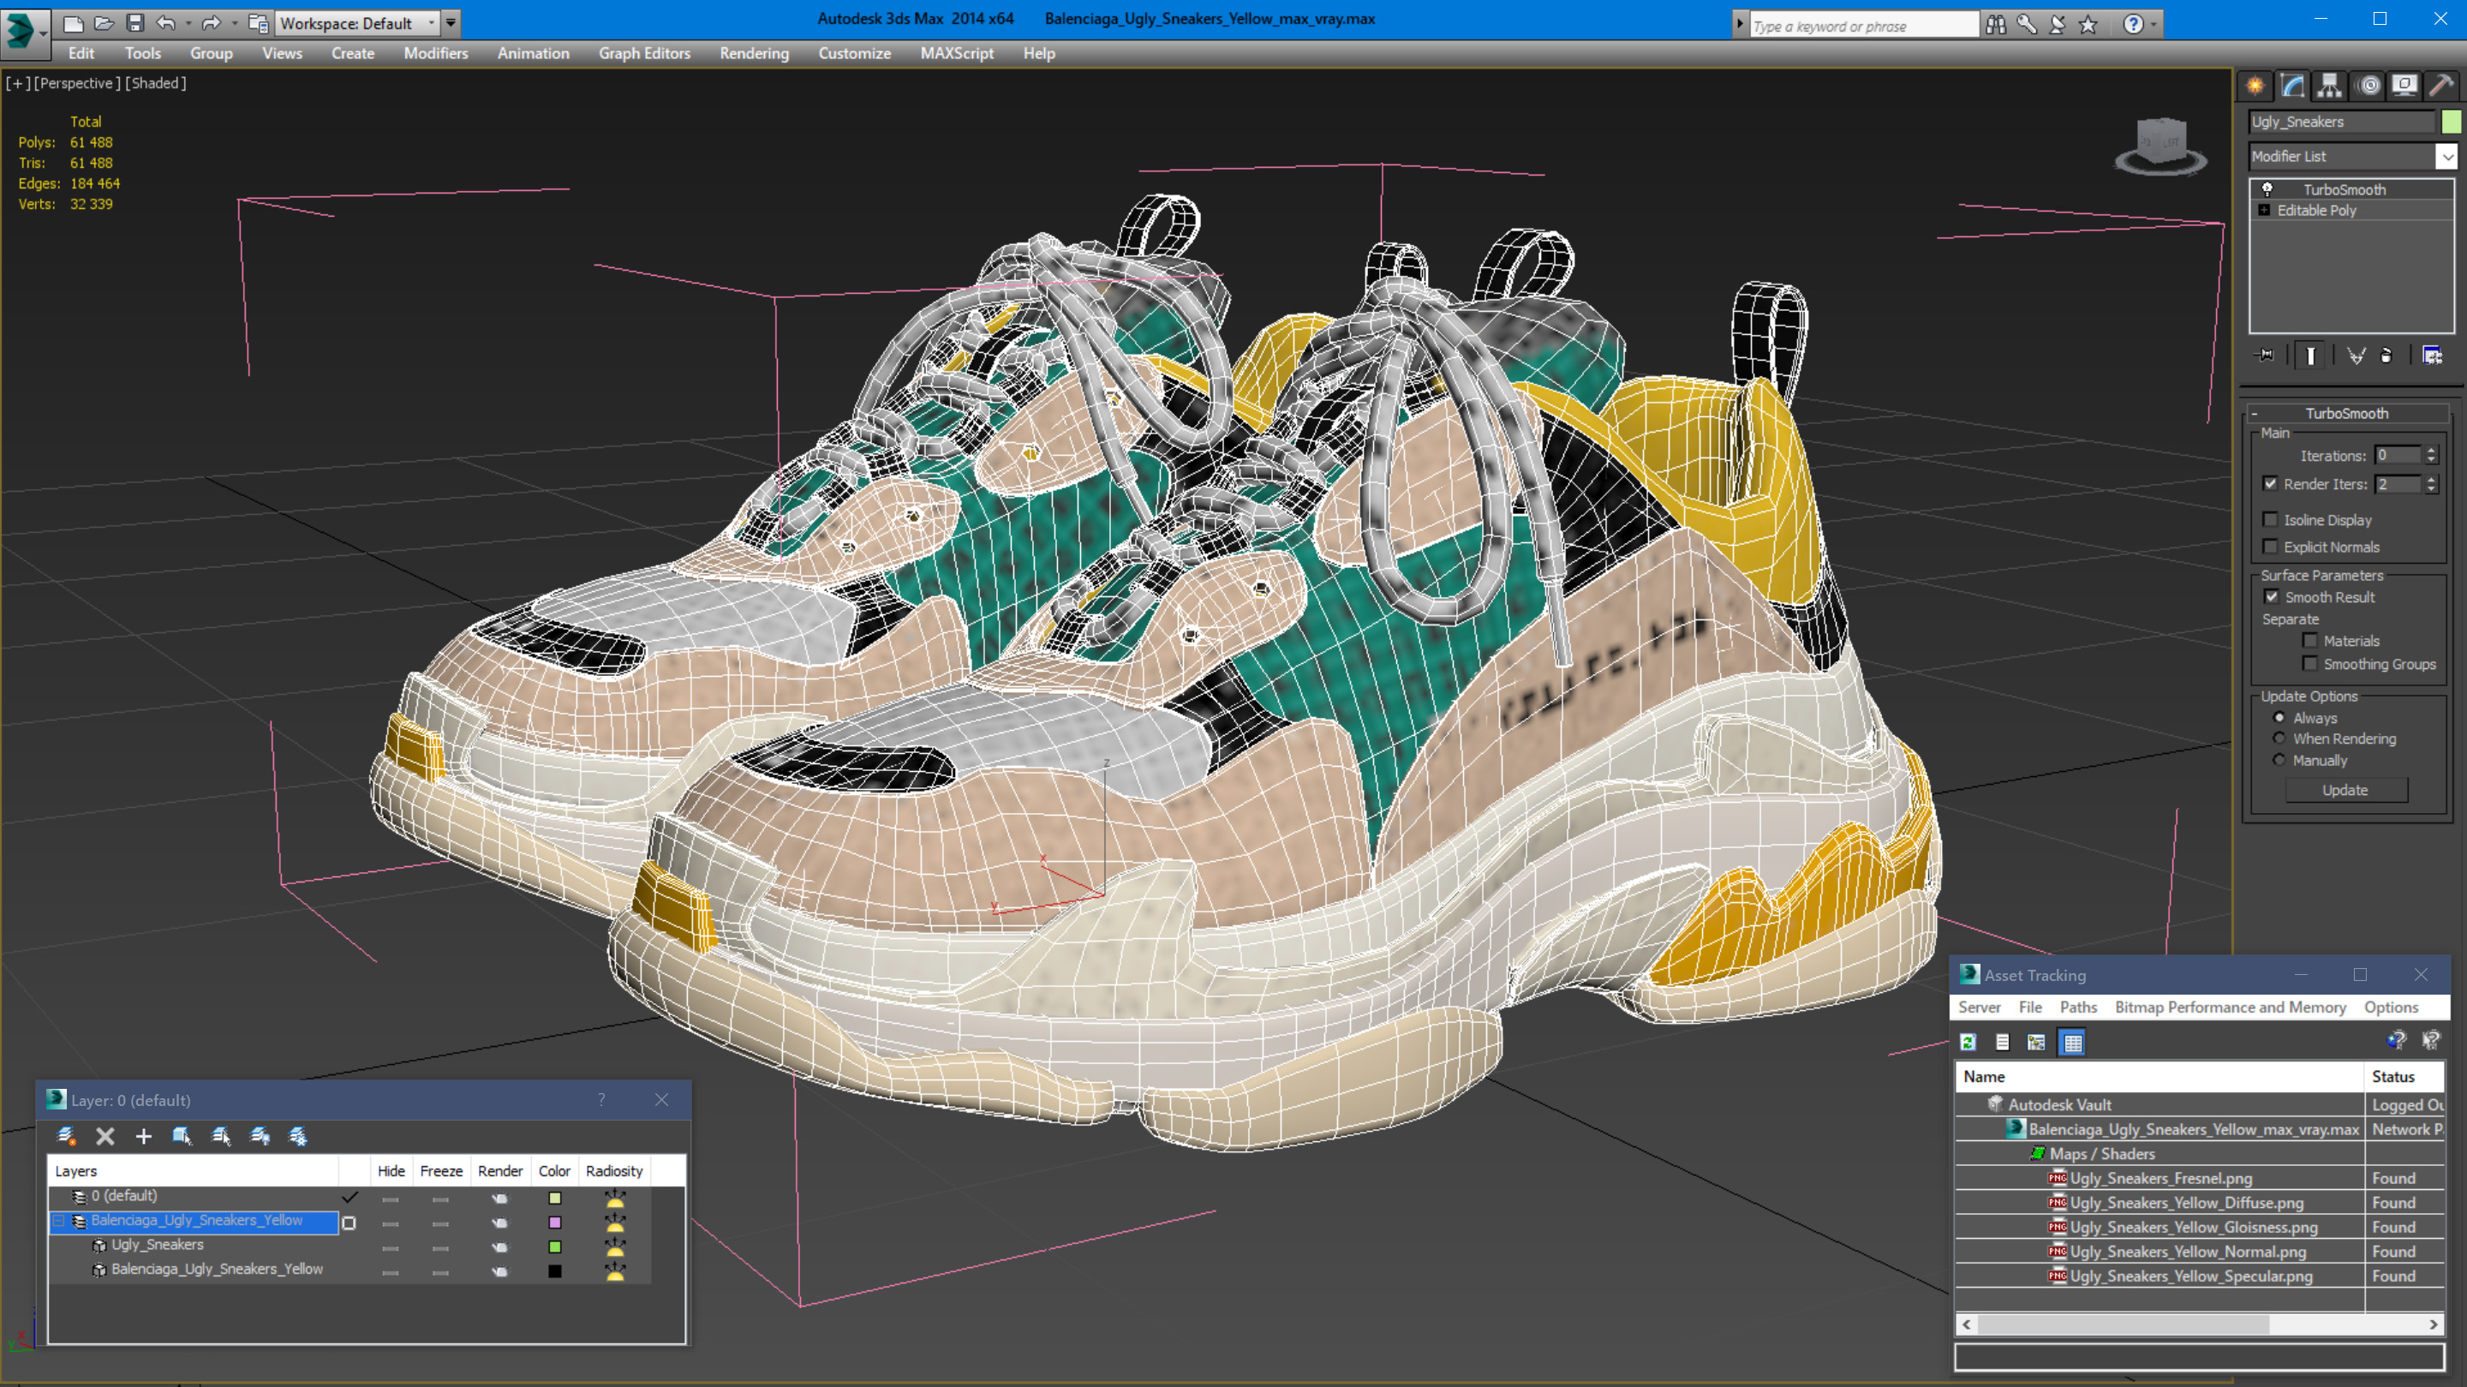Click Configure Modifier Sets icon
Image resolution: width=2467 pixels, height=1387 pixels.
click(x=2433, y=356)
